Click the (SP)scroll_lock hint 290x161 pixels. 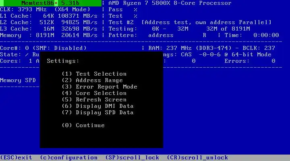click(x=132, y=157)
